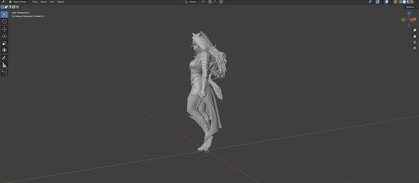Open the Select menu
This screenshot has width=419, height=183.
[x=44, y=2]
